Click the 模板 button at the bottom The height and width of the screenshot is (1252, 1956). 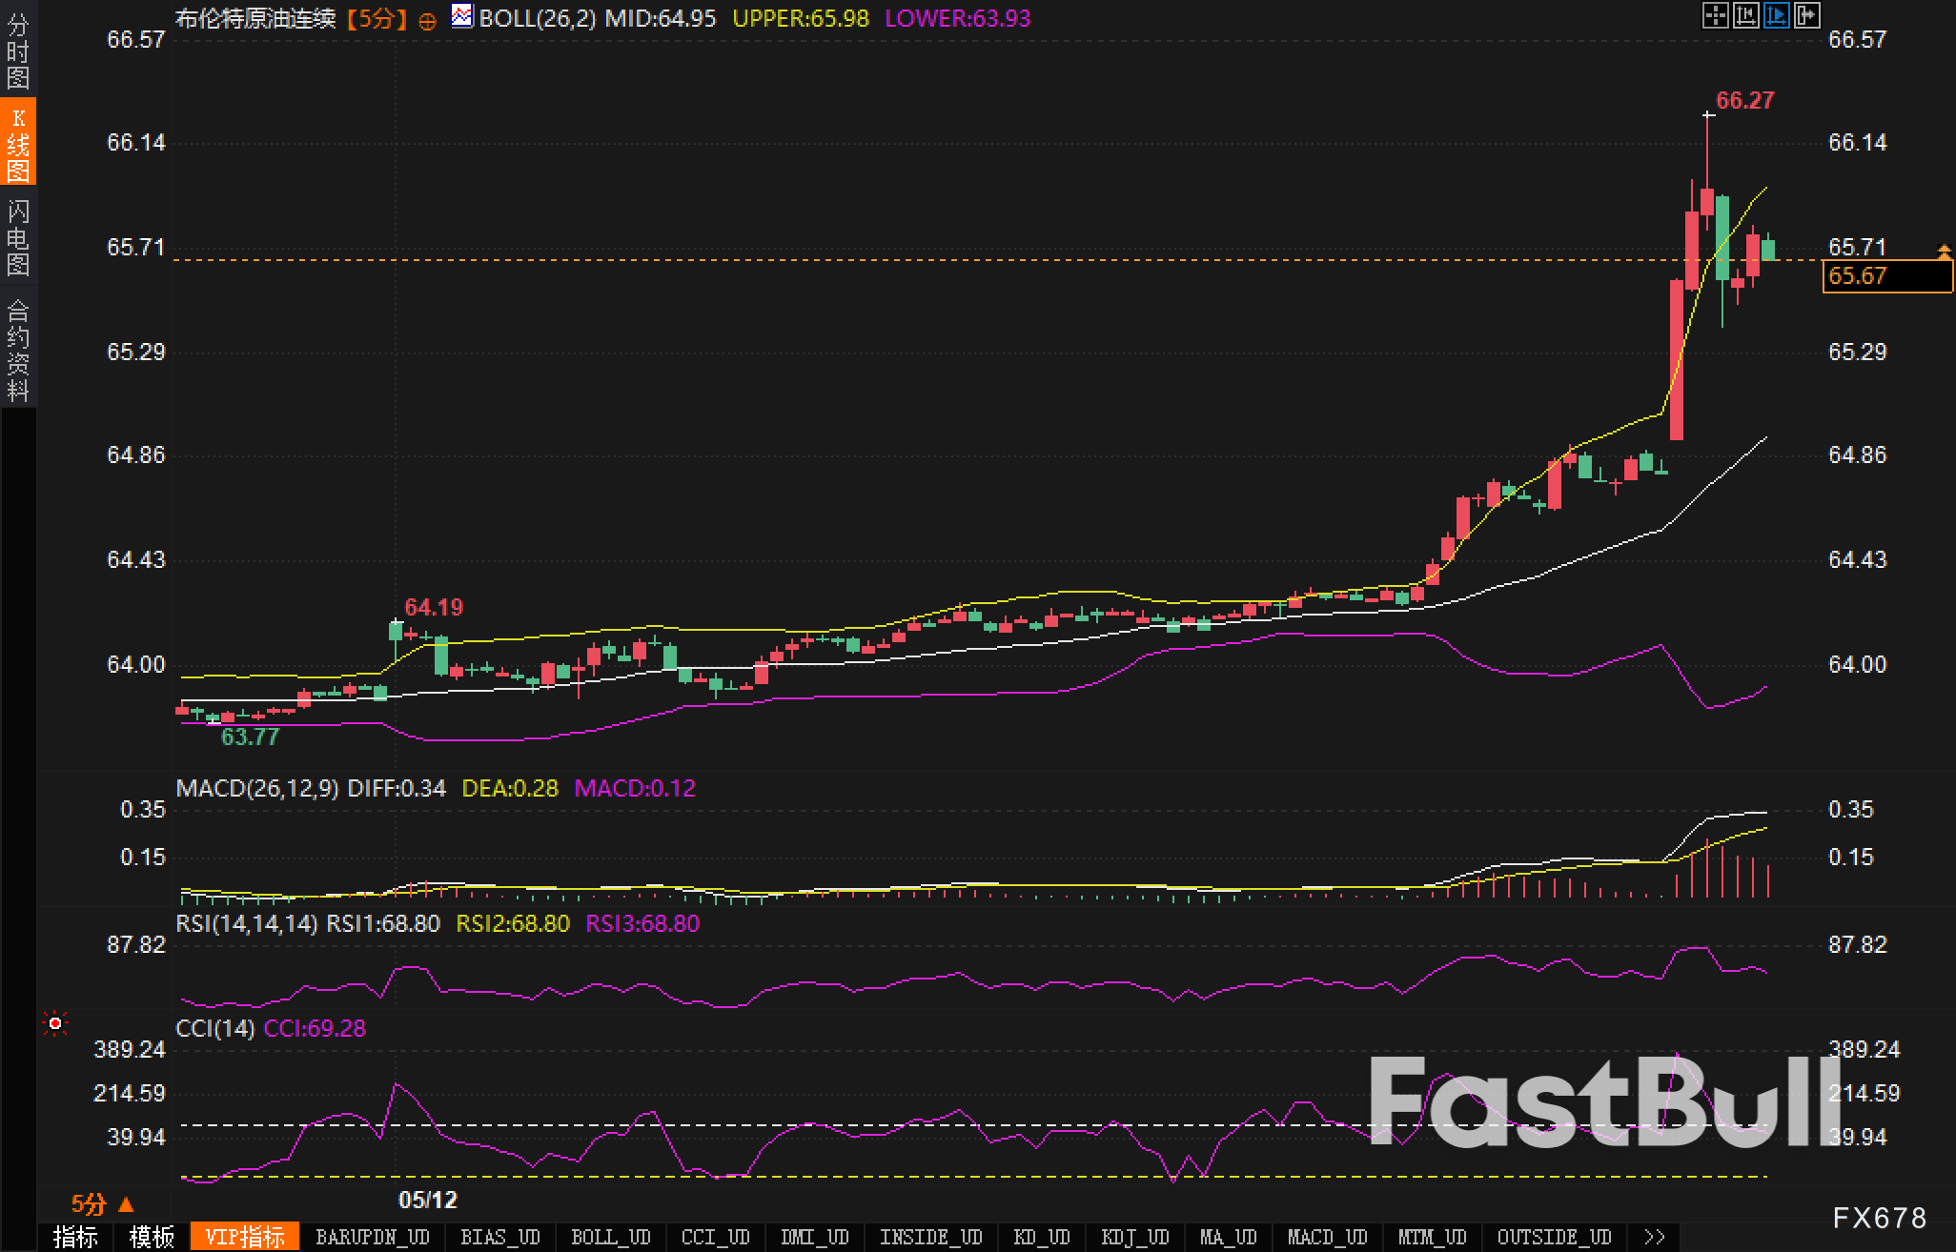coord(152,1237)
